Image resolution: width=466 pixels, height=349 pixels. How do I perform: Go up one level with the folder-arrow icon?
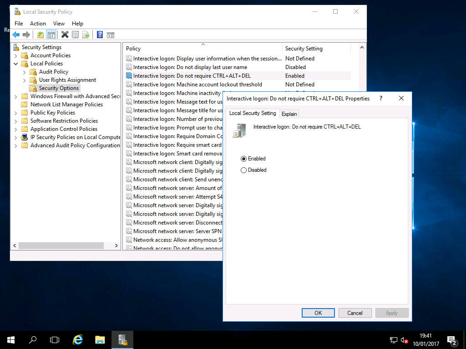pyautogui.click(x=41, y=35)
